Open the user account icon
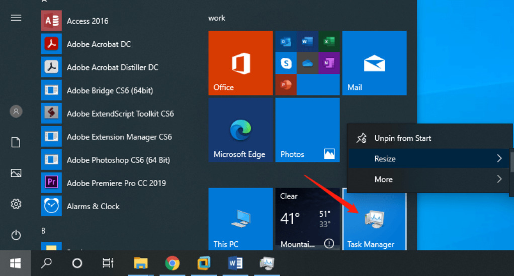This screenshot has height=276, width=514. click(16, 112)
